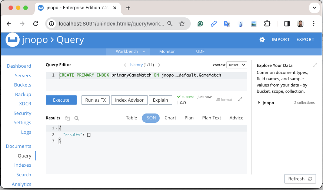Open the Chrome three-dot menu
The width and height of the screenshot is (323, 190).
313,24
